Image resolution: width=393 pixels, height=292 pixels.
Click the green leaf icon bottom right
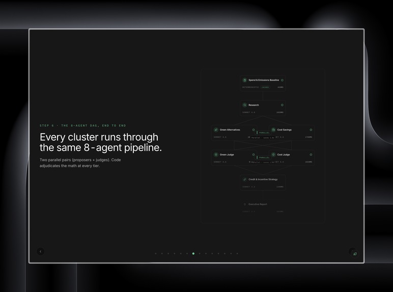[355, 254]
